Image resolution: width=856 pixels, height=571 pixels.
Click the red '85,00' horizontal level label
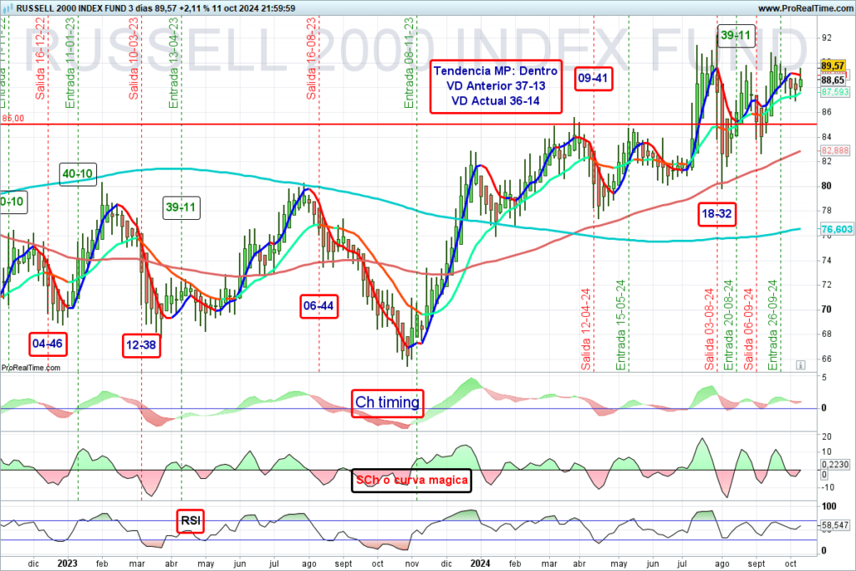[13, 119]
